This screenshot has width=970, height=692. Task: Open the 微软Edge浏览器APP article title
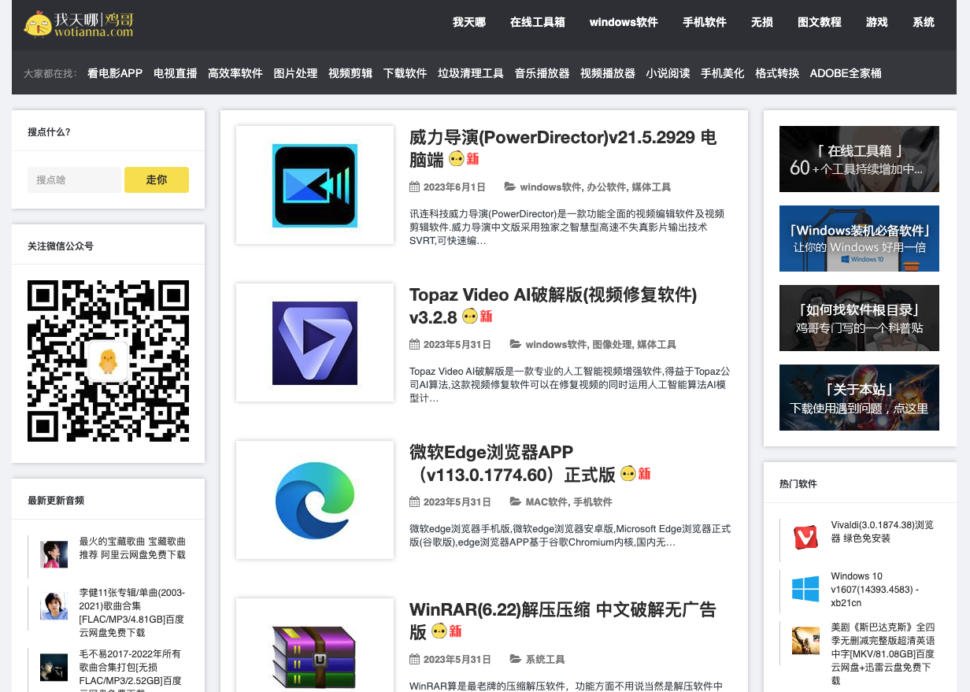pos(530,463)
